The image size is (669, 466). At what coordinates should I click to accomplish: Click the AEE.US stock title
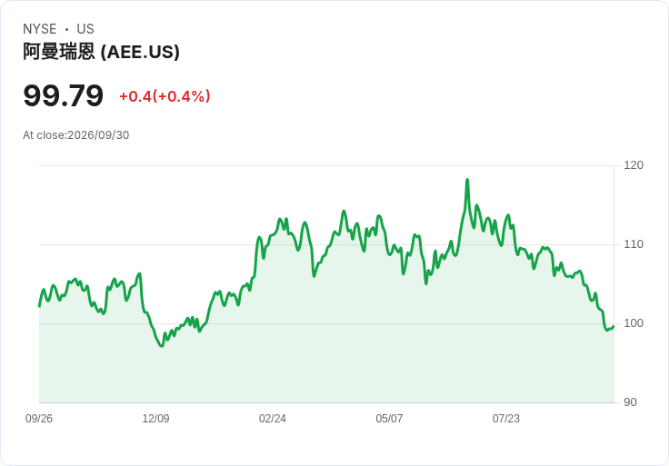(101, 52)
